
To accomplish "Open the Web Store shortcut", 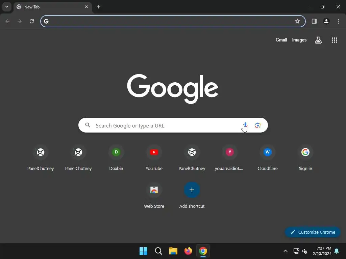I will pyautogui.click(x=154, y=196).
